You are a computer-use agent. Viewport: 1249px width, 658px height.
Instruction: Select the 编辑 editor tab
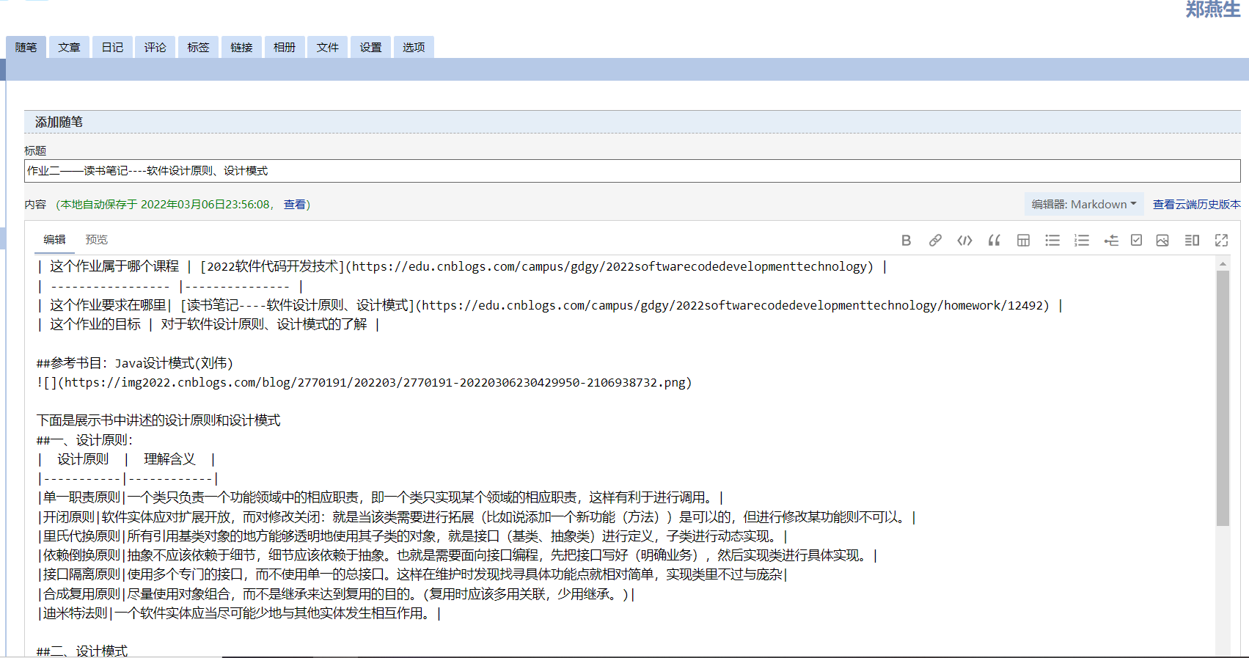coord(54,240)
